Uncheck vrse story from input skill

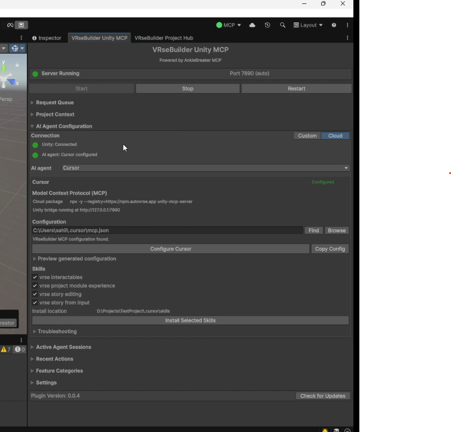click(35, 303)
